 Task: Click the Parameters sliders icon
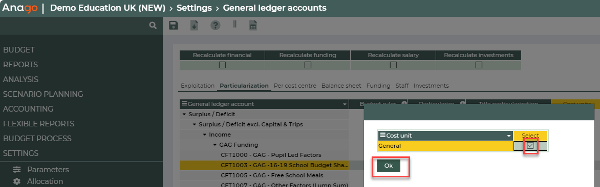pos(17,170)
